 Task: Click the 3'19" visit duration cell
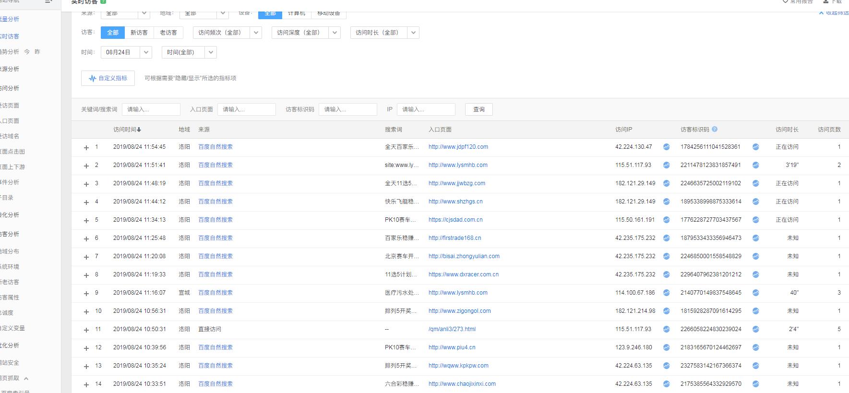coord(792,165)
